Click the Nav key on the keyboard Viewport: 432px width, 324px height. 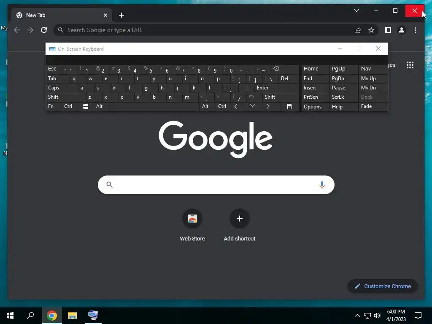(373, 69)
